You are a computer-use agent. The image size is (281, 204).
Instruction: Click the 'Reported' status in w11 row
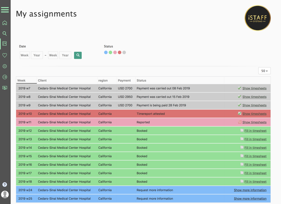click(143, 122)
